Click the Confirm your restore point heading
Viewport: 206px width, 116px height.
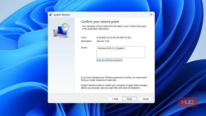click(x=100, y=21)
